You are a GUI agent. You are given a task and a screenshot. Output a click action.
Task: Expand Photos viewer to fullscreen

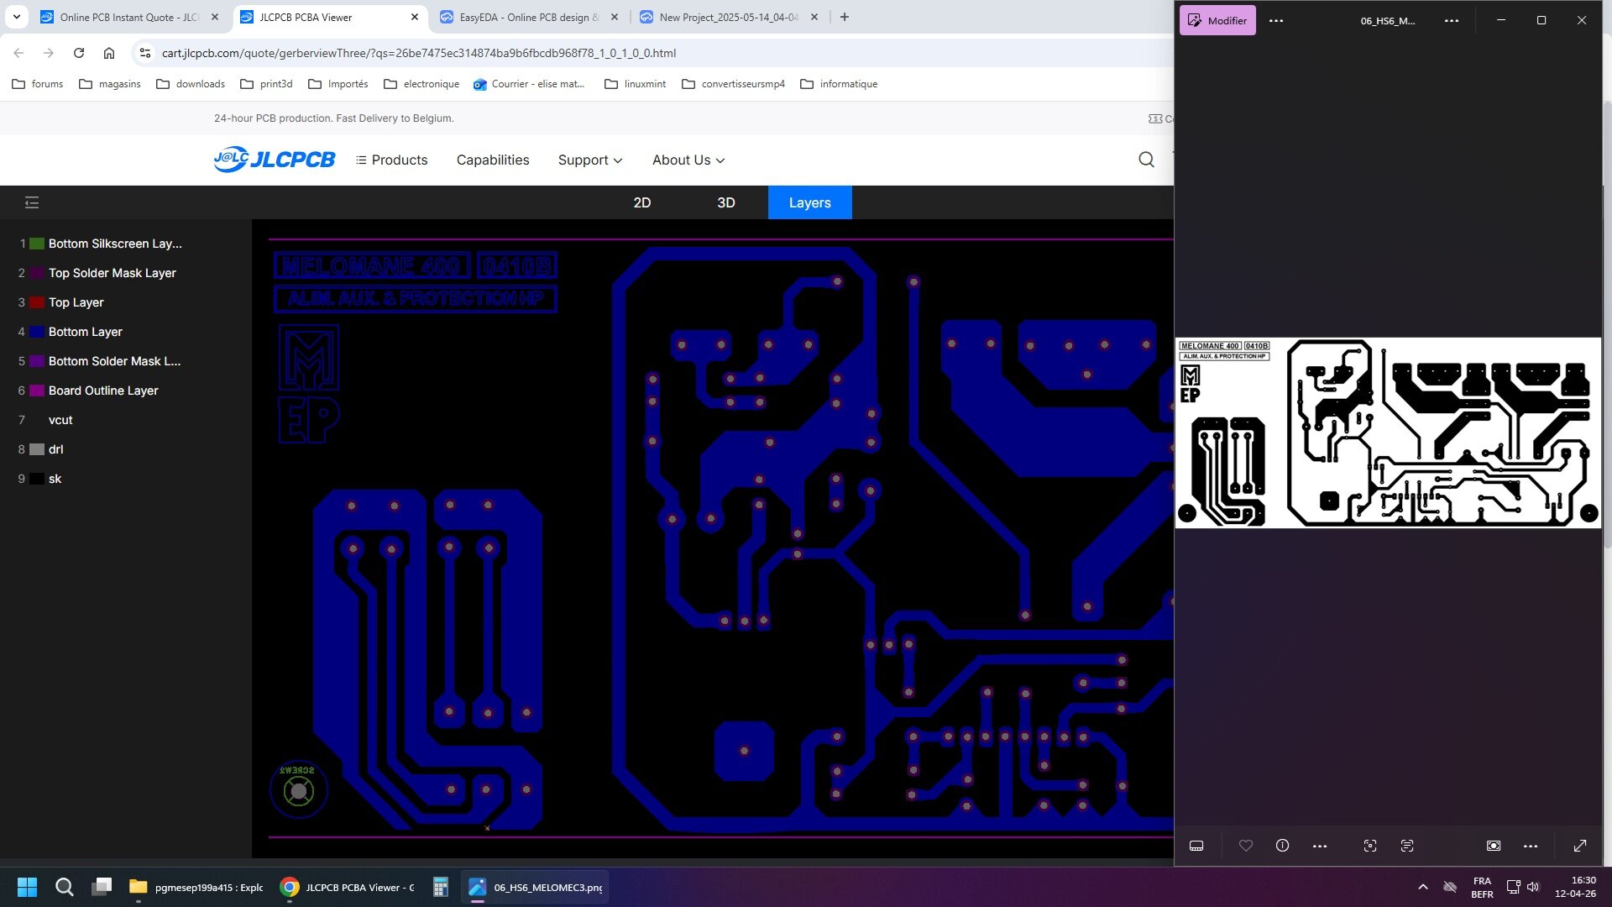[1579, 846]
